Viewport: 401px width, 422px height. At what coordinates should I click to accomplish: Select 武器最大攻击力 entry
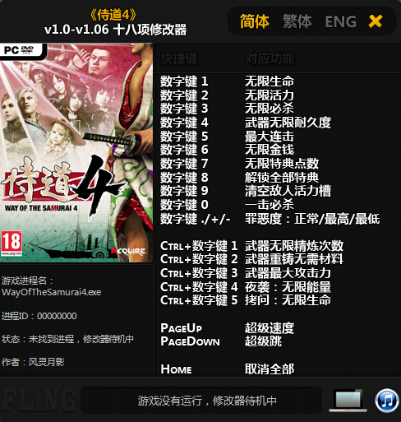(x=288, y=273)
